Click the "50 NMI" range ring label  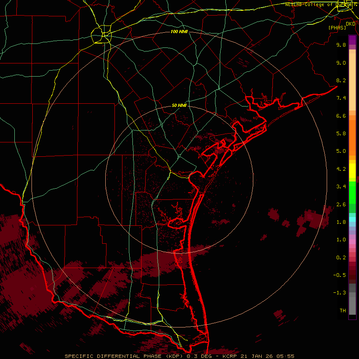click(179, 105)
